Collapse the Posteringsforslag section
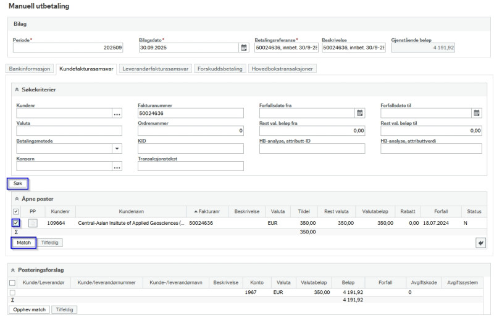Viewport: 494px width, 318px height. (x=13, y=270)
